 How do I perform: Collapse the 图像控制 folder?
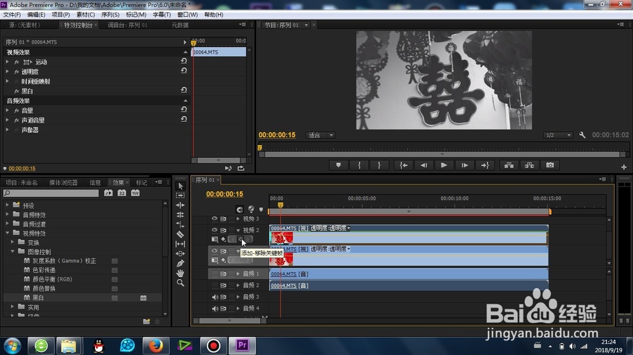click(13, 251)
